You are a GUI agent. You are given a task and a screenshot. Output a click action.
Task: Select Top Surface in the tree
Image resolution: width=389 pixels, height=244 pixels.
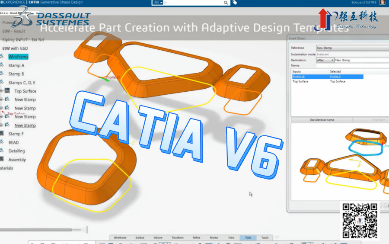26,91
